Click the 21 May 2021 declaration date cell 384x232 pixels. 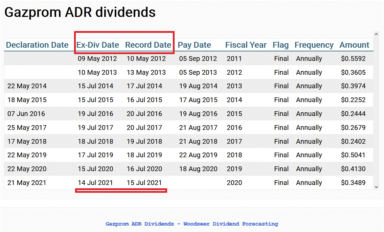pyautogui.click(x=27, y=183)
